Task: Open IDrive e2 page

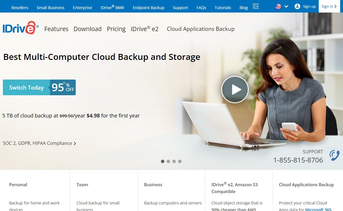Action: (145, 29)
